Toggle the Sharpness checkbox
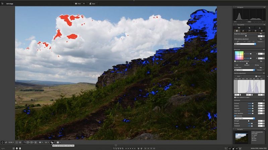This screenshot has height=150, width=268. pyautogui.click(x=235, y=116)
